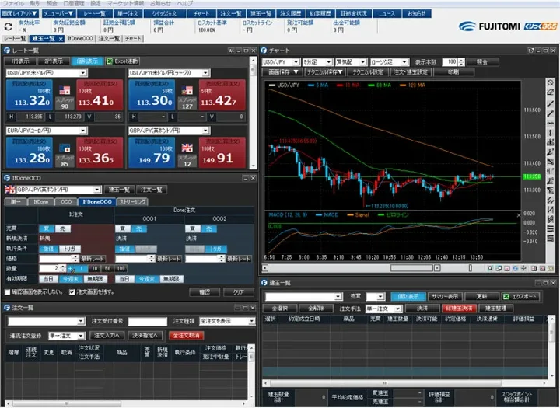Viewport: 560px width, 408px height.
Task: Pick the horizontal line drawing tool
Action: [x=551, y=123]
